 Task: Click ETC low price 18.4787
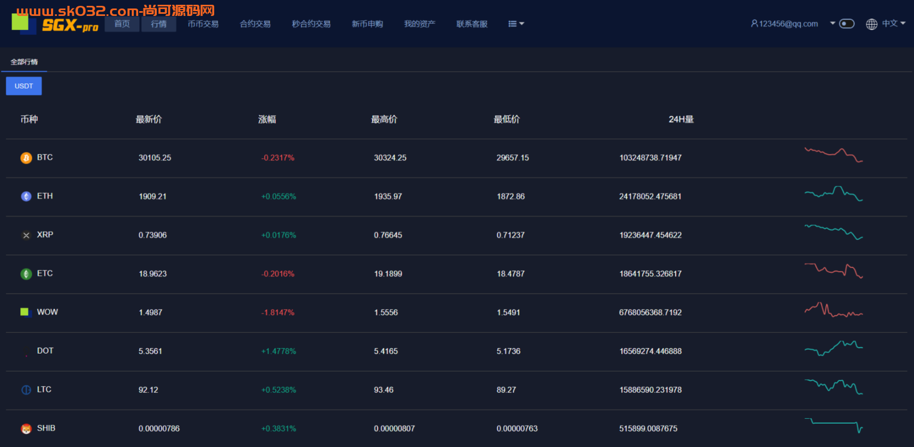(x=511, y=274)
